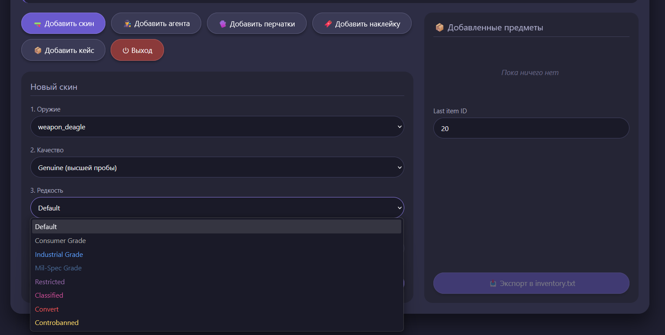665x335 pixels.
Task: Collapse the Редкость Default dropdown
Action: [217, 208]
